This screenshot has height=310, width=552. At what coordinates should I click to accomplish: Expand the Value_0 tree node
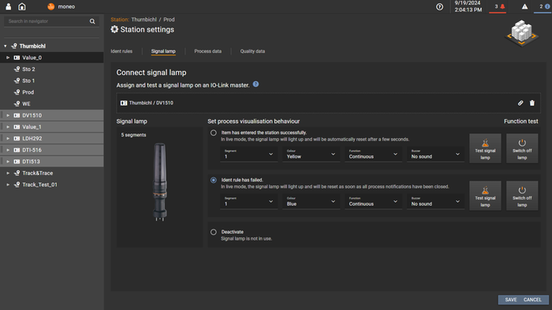point(8,58)
